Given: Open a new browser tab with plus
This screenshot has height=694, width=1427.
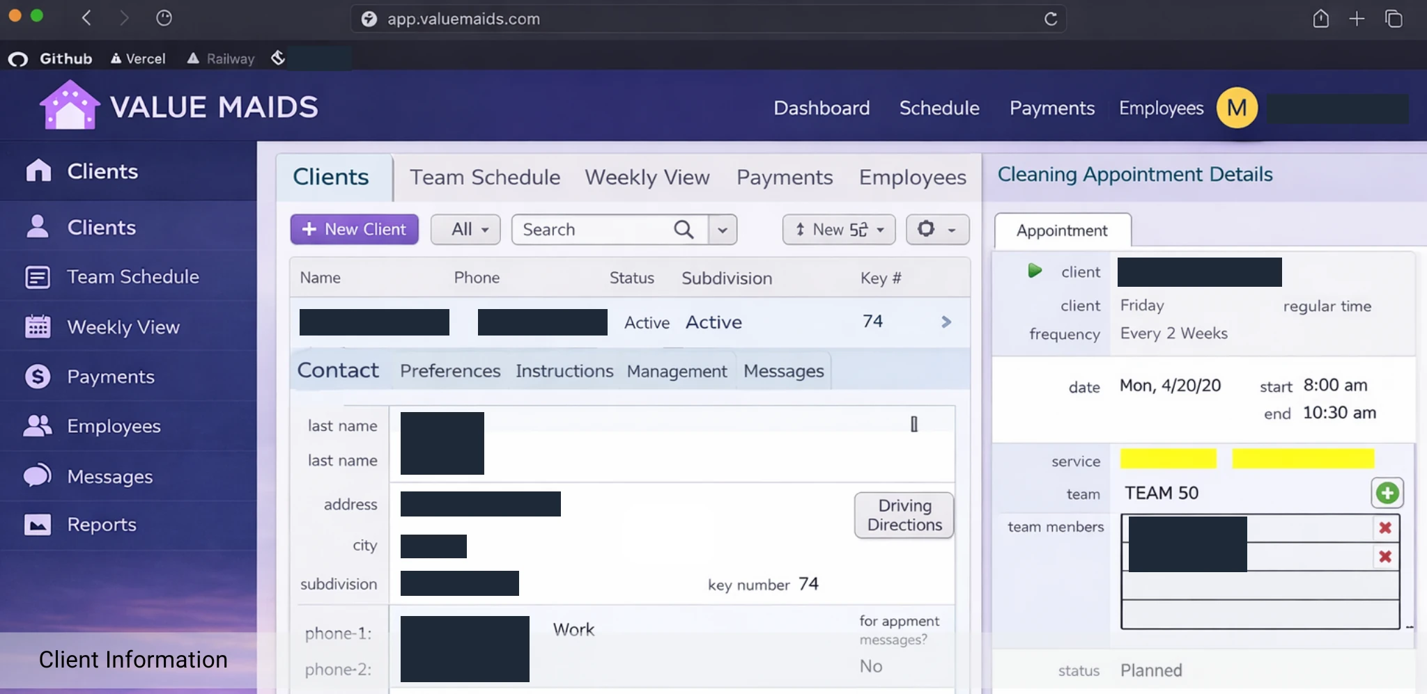Looking at the screenshot, I should 1357,19.
